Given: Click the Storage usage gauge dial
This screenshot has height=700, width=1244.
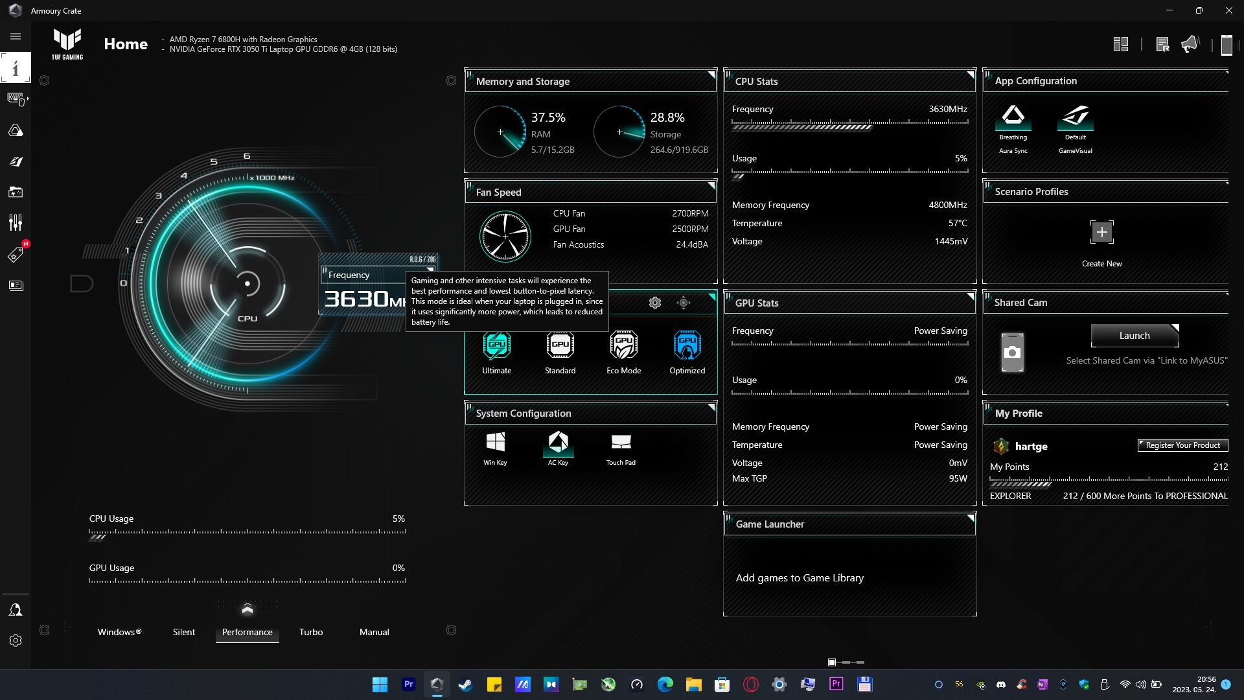Looking at the screenshot, I should click(x=619, y=132).
